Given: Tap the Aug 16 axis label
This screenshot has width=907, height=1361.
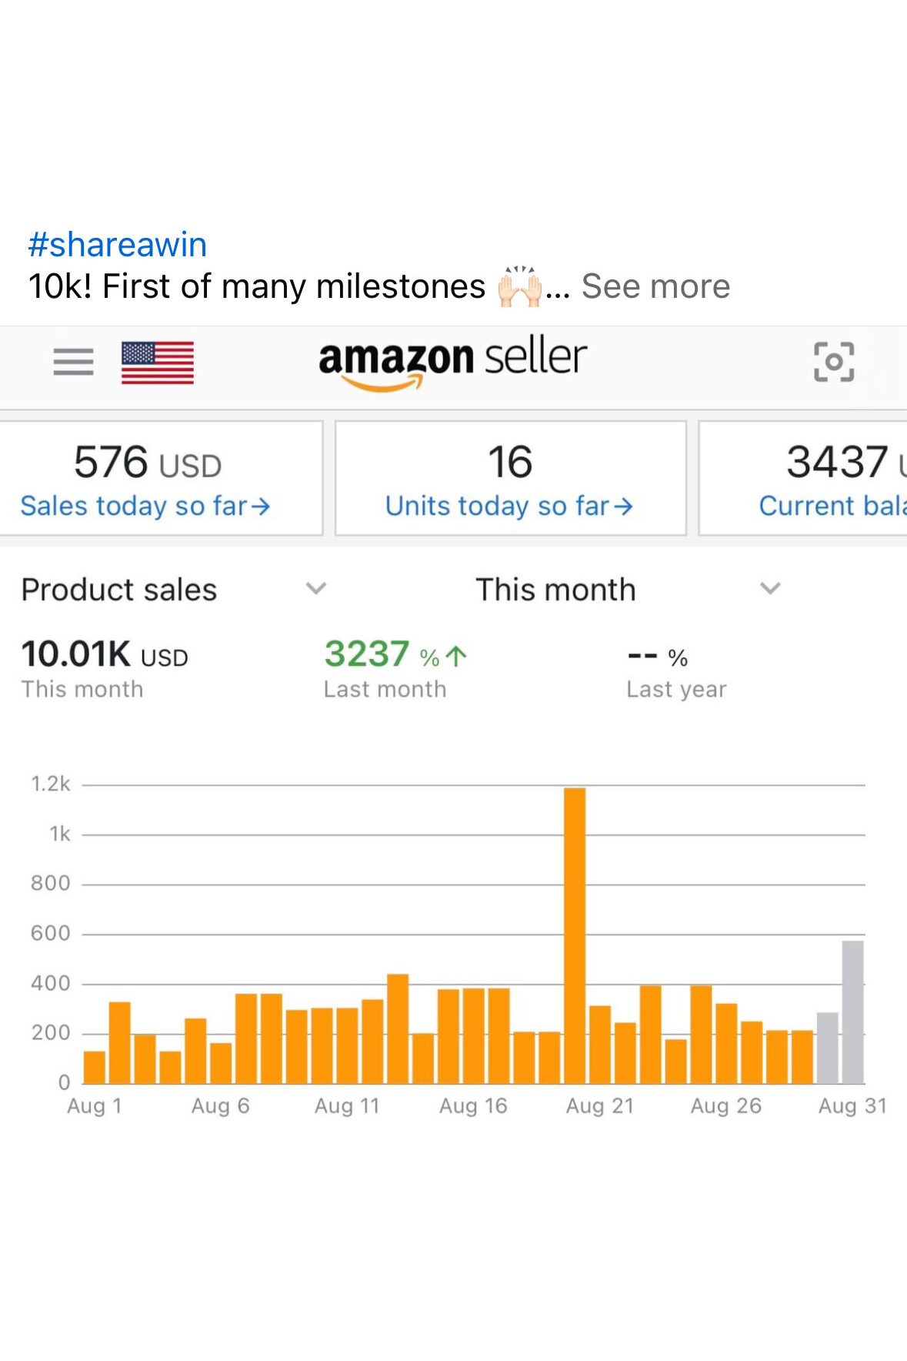Looking at the screenshot, I should click(x=473, y=1106).
